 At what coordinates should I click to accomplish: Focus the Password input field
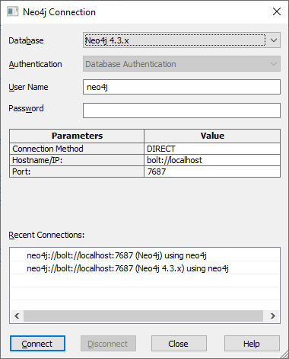click(x=182, y=111)
